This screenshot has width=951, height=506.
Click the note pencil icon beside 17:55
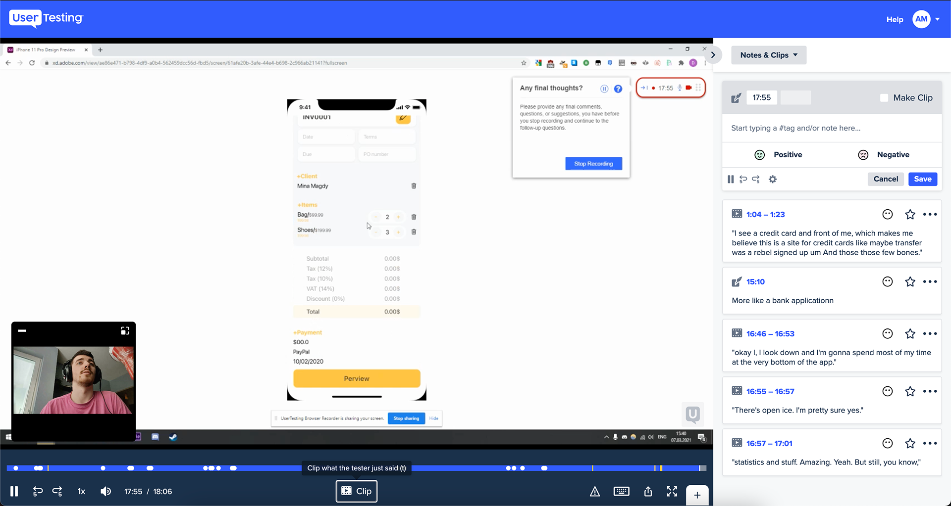736,98
